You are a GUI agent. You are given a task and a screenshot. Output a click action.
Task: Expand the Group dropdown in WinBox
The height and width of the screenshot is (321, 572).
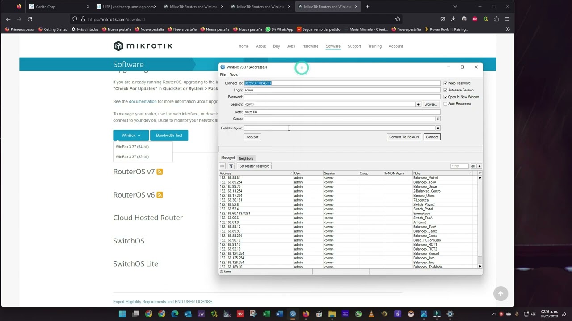438,119
